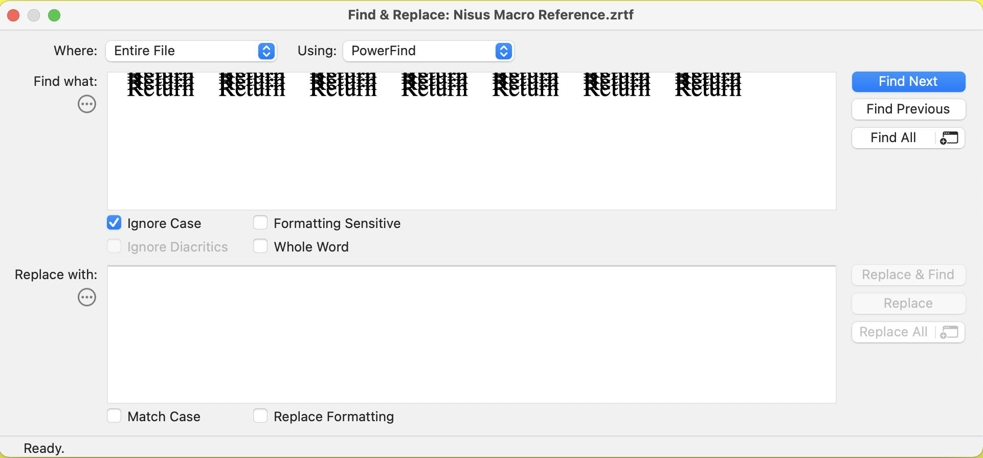Enable Formatting Sensitive matching

tap(260, 222)
